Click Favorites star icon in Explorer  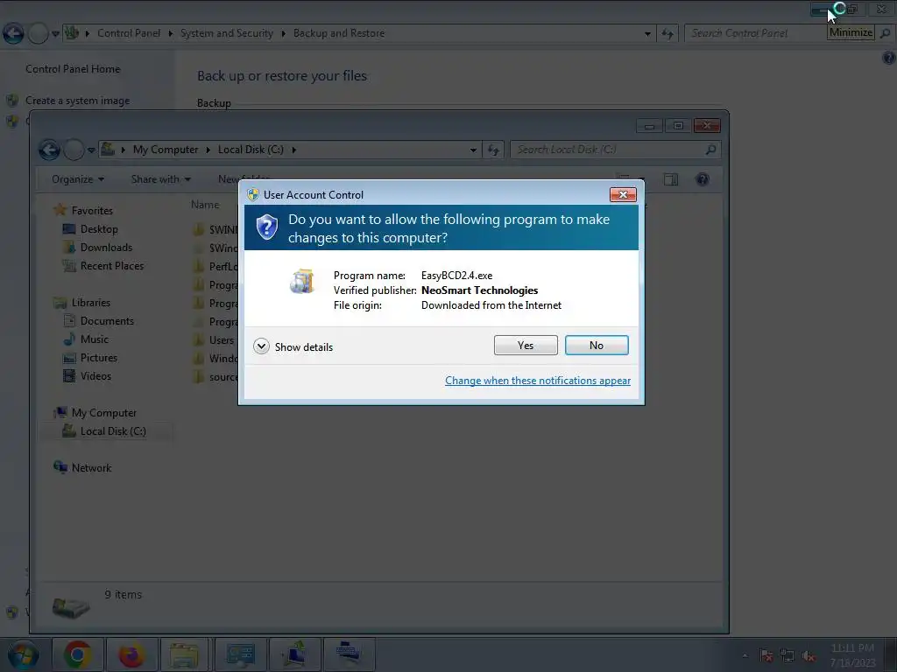60,210
